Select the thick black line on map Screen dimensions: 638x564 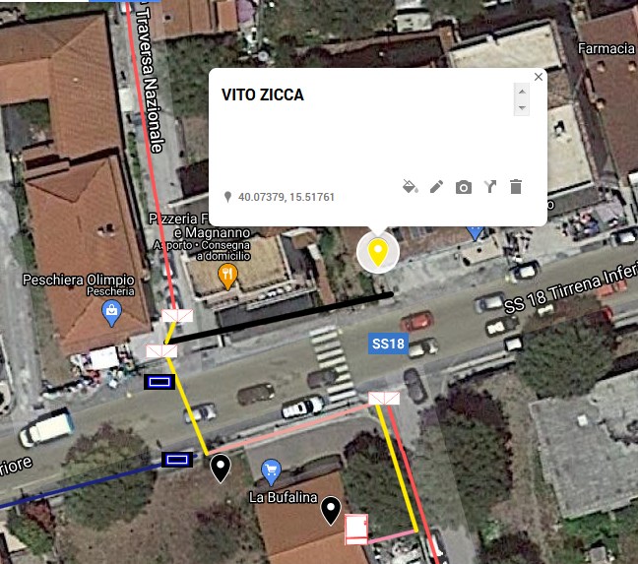[281, 317]
